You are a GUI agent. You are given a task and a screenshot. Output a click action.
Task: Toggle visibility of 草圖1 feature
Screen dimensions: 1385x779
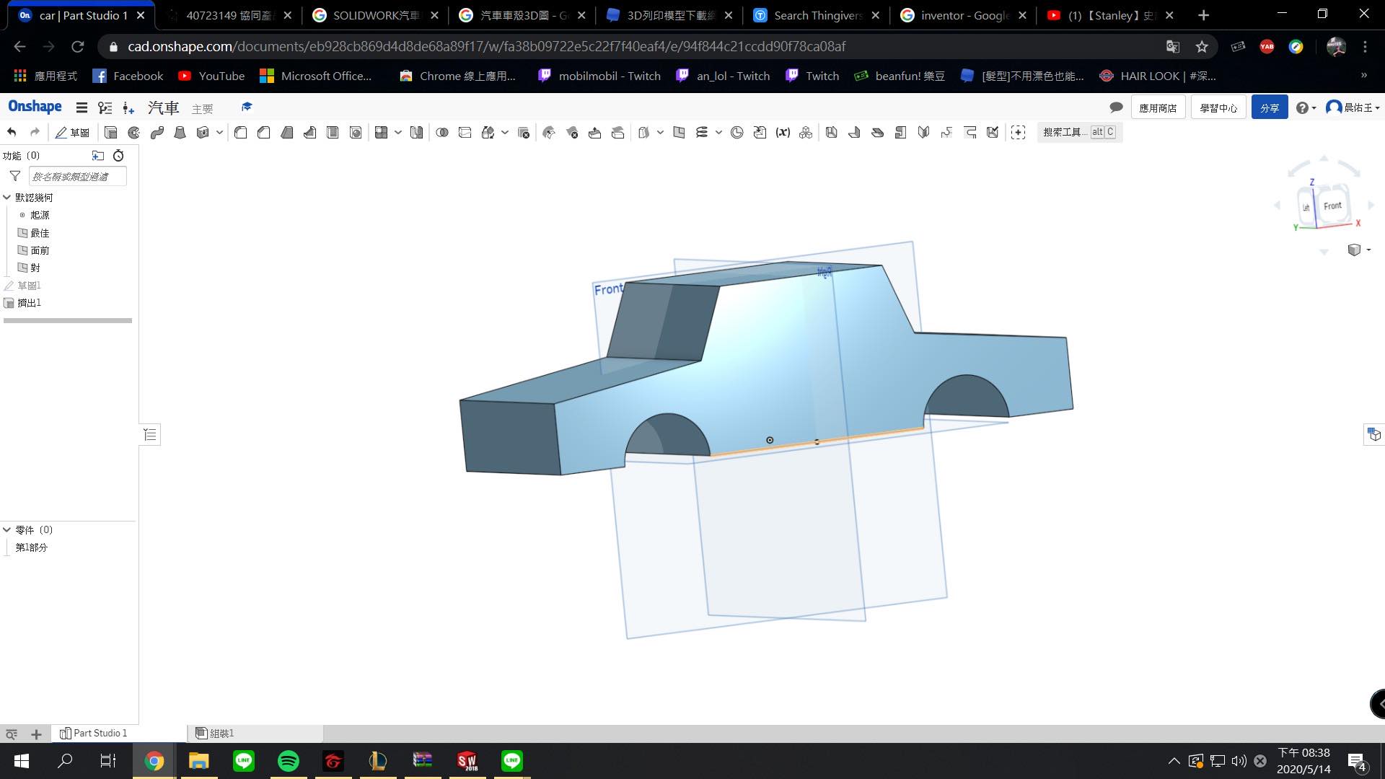point(9,286)
